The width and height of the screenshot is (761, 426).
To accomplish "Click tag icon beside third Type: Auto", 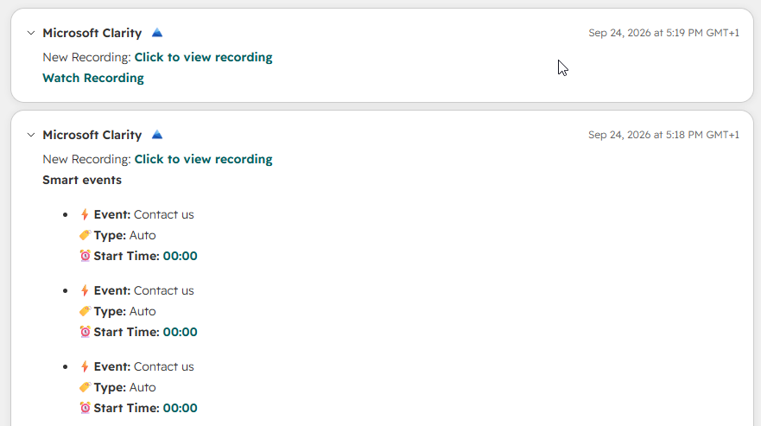I will click(x=85, y=388).
